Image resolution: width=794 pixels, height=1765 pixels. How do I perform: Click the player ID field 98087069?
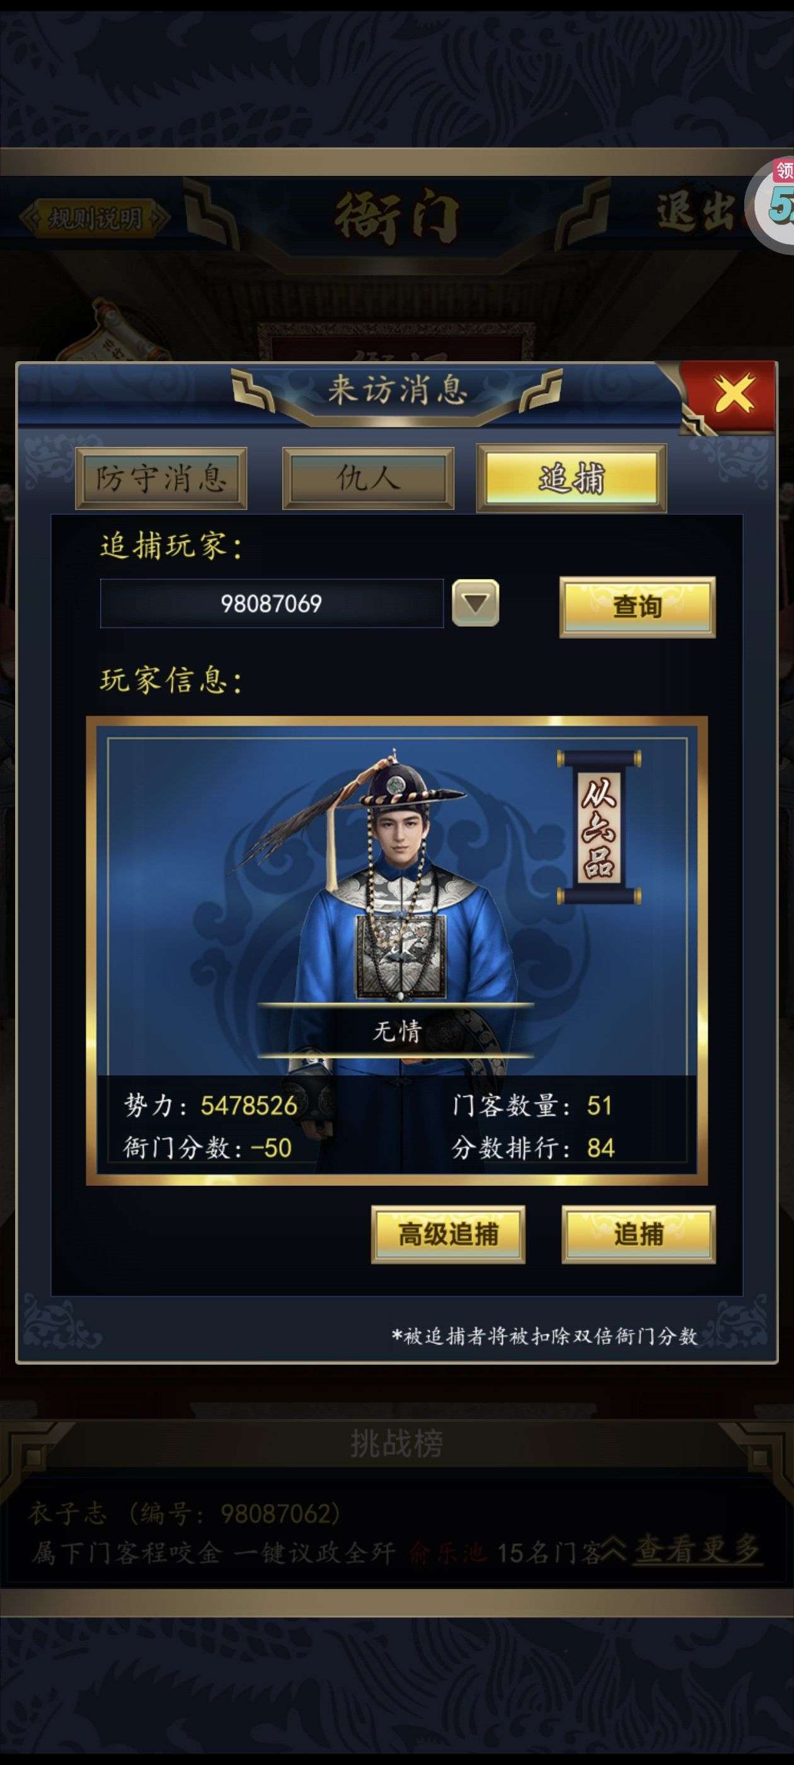click(272, 603)
